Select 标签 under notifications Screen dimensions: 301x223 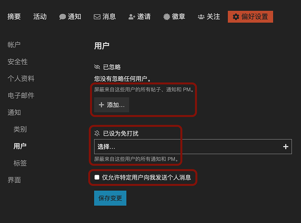[x=20, y=163]
